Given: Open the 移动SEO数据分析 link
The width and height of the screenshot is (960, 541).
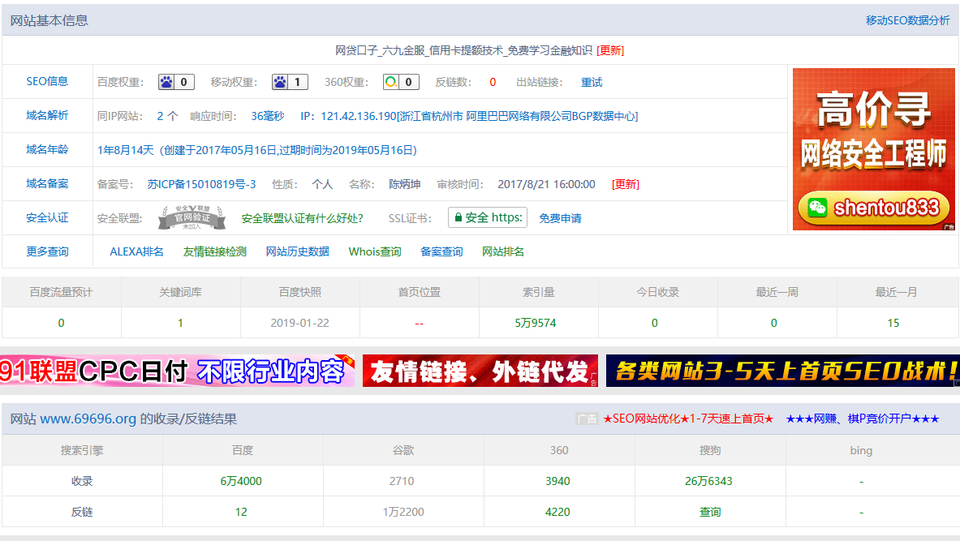Looking at the screenshot, I should click(x=907, y=20).
